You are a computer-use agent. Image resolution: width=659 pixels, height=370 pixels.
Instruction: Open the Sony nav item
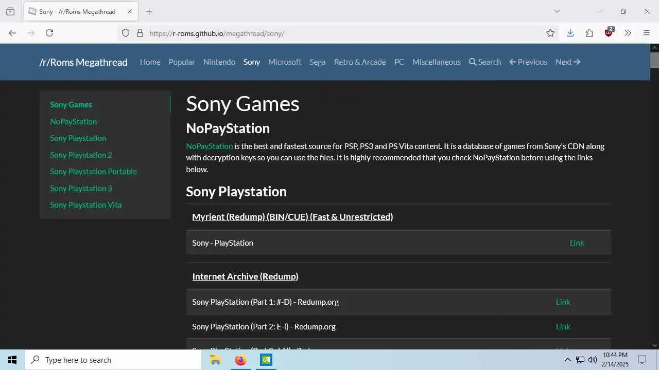pyautogui.click(x=252, y=62)
